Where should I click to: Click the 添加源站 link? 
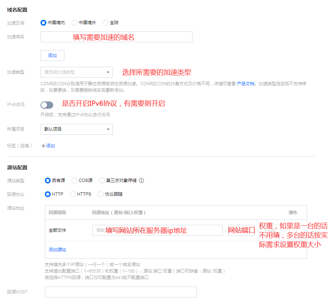[58, 250]
